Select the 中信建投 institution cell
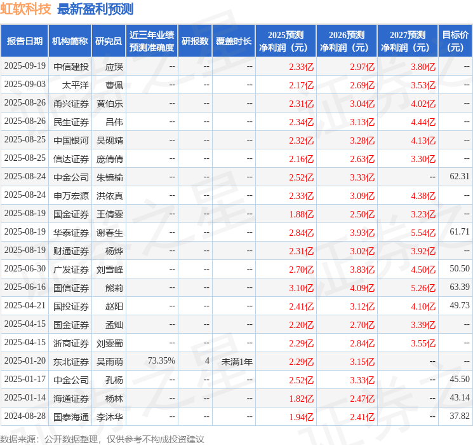The width and height of the screenshot is (473, 445). click(x=71, y=67)
